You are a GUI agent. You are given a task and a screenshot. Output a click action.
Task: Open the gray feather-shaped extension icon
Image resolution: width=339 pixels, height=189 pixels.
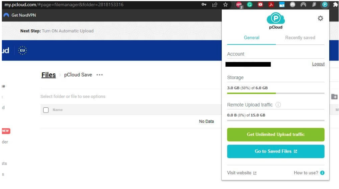point(314,5)
